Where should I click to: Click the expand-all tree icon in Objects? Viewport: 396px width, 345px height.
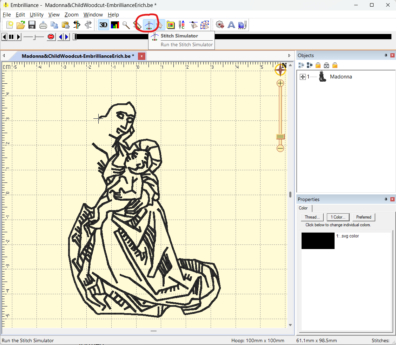pyautogui.click(x=301, y=65)
